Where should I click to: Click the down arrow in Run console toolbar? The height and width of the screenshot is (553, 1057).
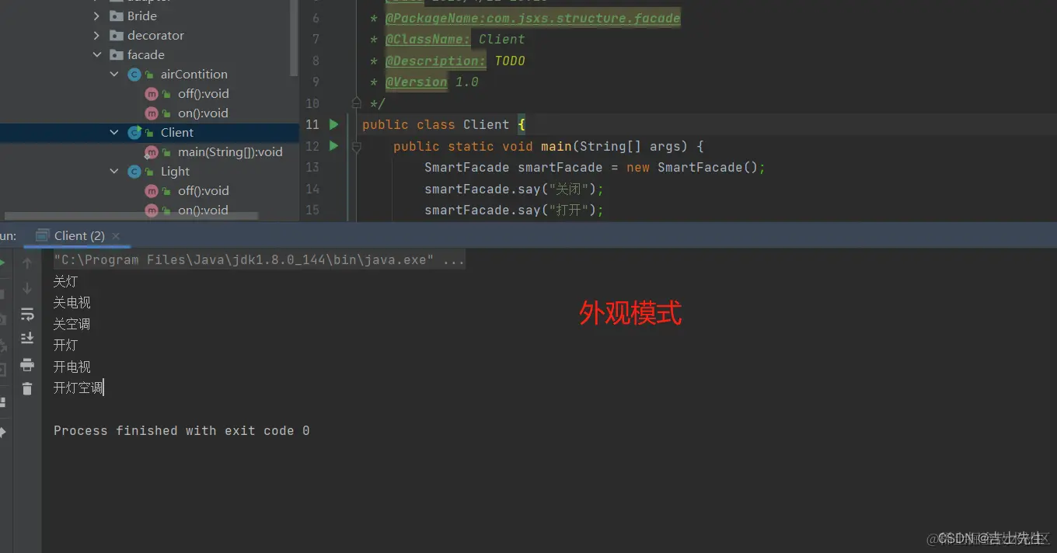tap(27, 289)
